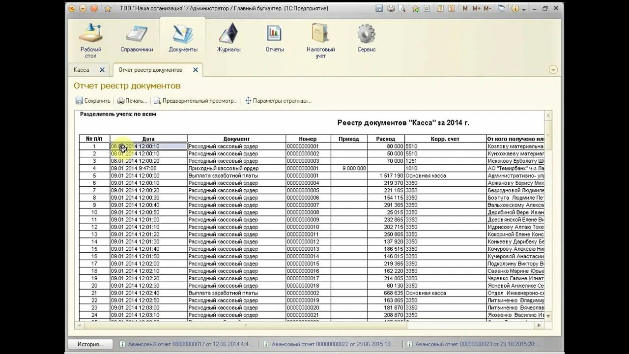Click horizontal scrollbar left arrow
The image size is (629, 354).
point(79,325)
